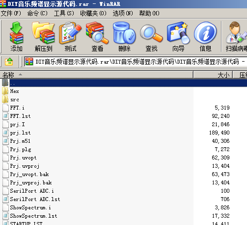247x225 pixels.
Task: Select the Prj.m51 file name
Action: tap(20, 141)
